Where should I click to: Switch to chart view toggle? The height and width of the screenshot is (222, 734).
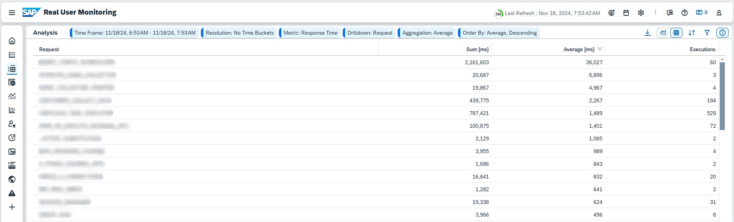tap(663, 33)
